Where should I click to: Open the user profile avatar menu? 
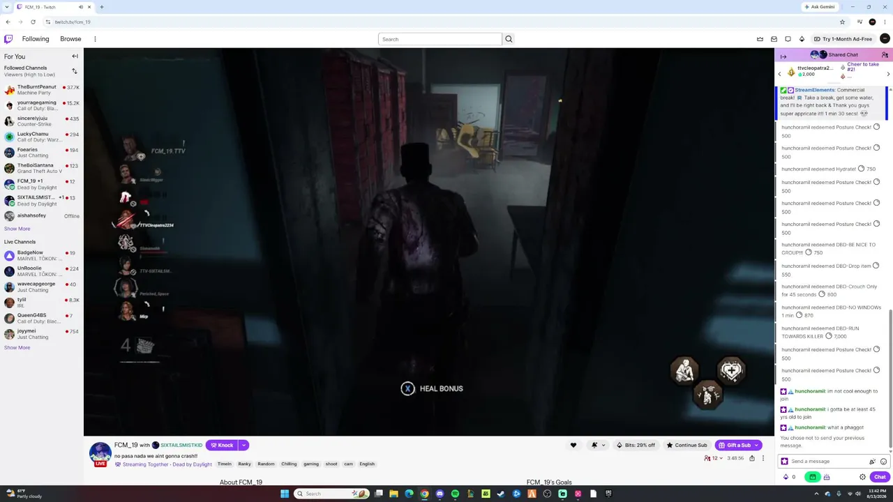[885, 39]
